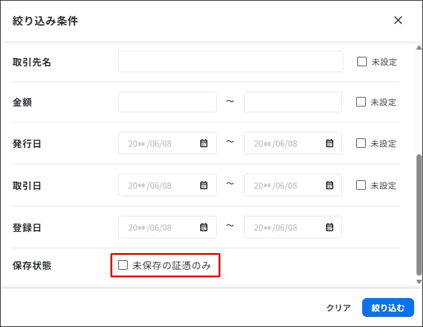Screen dimensions: 423x327
Task: Click the 登録日 end date field
Action: coord(293,227)
